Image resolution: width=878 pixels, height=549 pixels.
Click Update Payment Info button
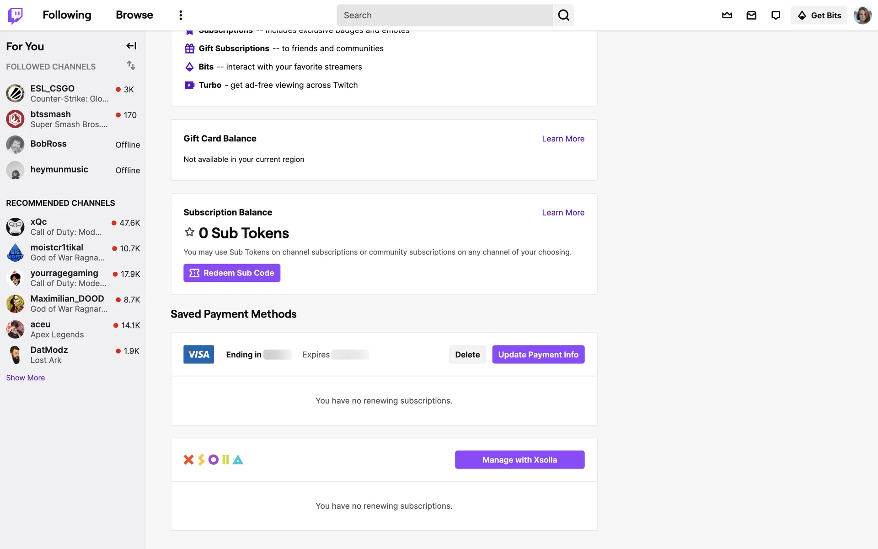pyautogui.click(x=538, y=355)
